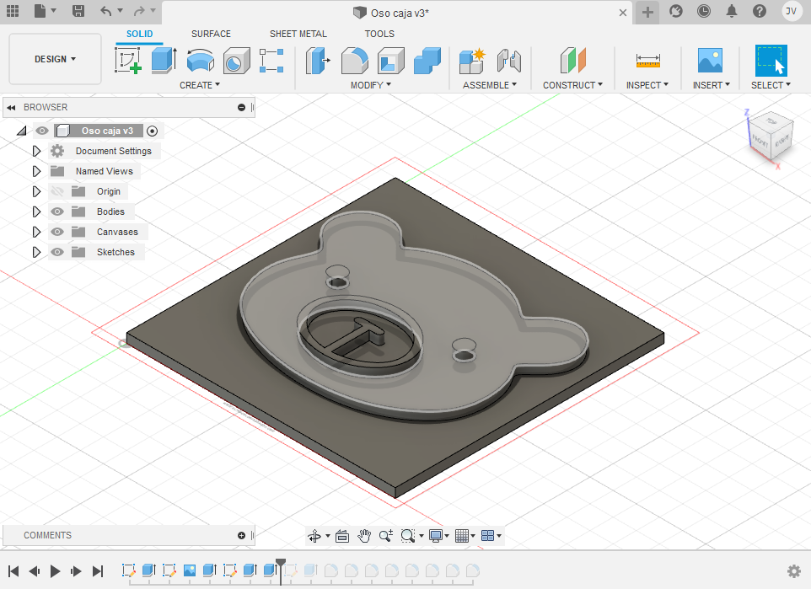Click the Insert image icon
This screenshot has width=811, height=589.
coord(710,60)
